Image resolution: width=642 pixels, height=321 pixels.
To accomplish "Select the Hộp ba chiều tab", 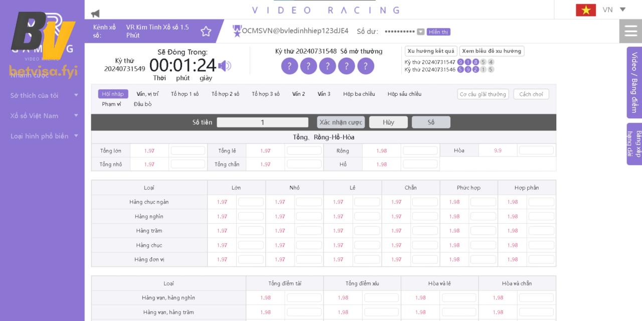I will tap(359, 94).
